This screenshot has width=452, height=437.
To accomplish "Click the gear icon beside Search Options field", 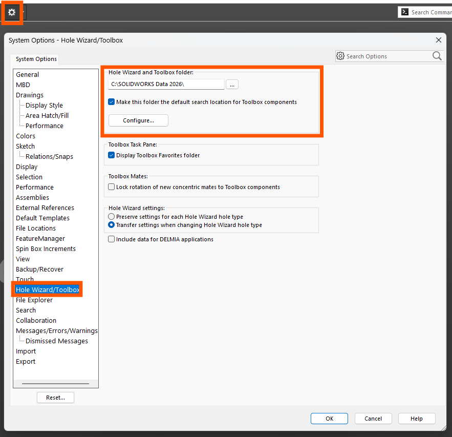I will (x=340, y=56).
